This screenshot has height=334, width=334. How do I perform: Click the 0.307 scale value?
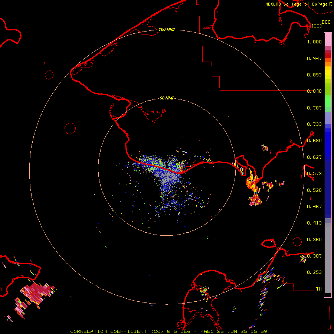[x=314, y=256]
